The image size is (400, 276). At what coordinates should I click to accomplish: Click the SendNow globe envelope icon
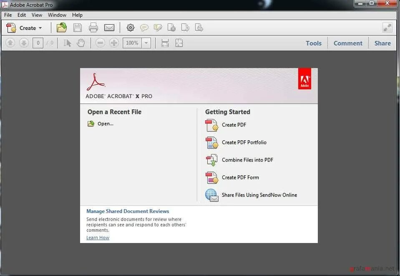(212, 195)
